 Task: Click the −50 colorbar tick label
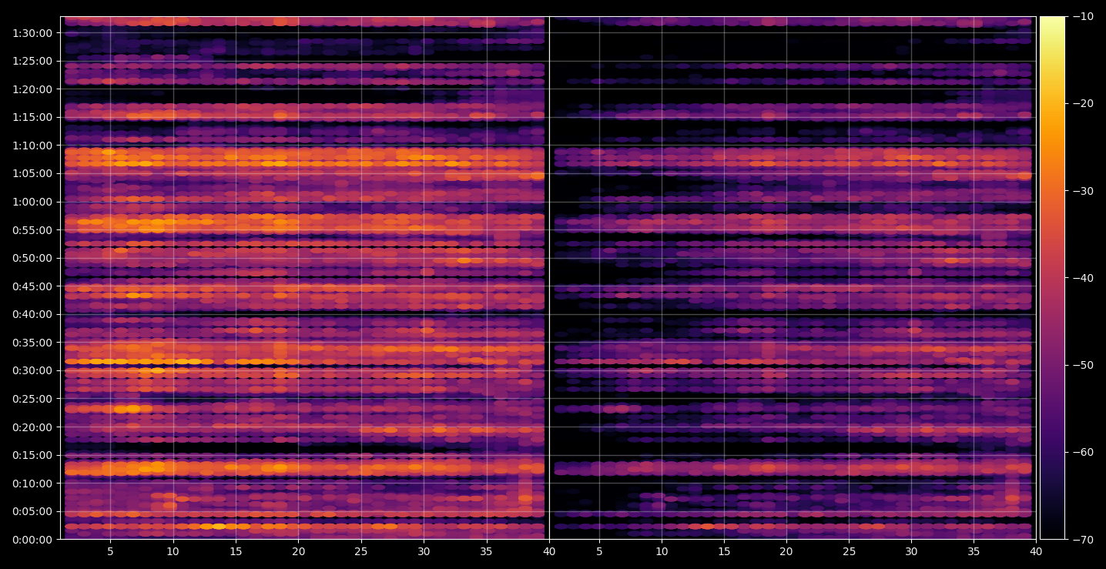(1082, 365)
